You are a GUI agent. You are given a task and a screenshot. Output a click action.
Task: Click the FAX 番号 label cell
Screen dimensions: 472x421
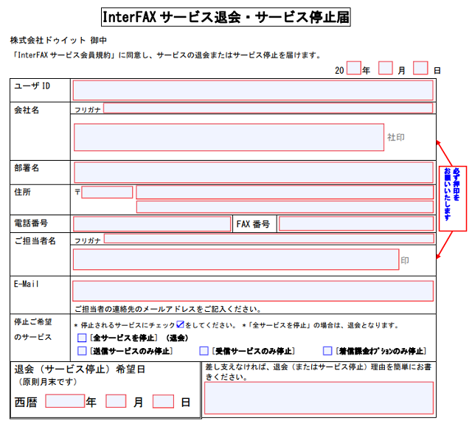coord(254,224)
